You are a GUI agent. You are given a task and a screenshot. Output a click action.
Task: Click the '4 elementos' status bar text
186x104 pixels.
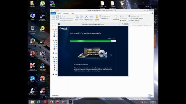[55, 96]
